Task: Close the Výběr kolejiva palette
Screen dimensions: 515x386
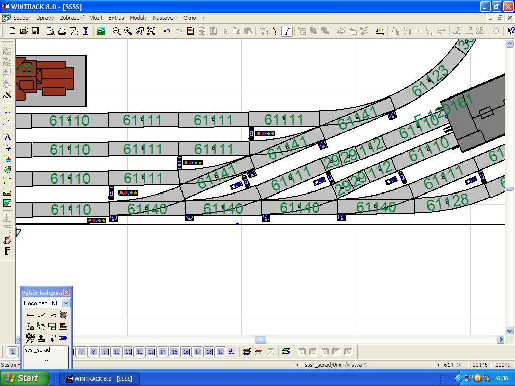Action: pyautogui.click(x=66, y=293)
